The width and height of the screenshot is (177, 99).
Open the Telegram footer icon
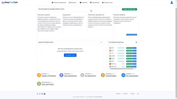[42, 94]
